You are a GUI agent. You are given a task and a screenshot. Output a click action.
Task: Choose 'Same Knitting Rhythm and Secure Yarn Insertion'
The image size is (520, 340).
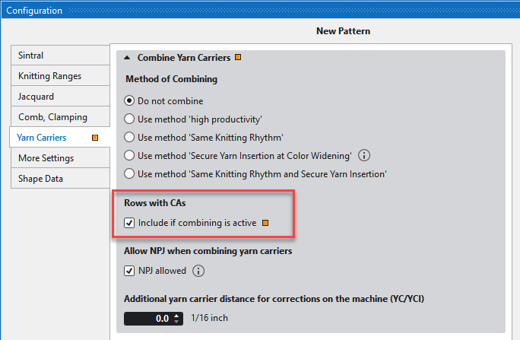tap(130, 174)
